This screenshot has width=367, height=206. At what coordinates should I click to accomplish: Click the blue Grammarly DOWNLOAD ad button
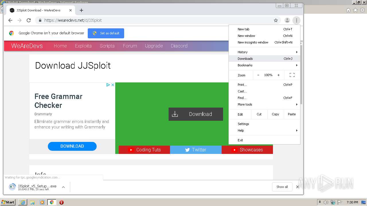(x=72, y=146)
